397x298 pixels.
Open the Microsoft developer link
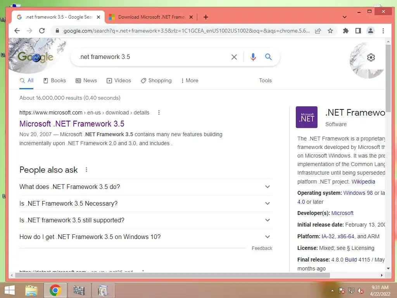tap(342, 213)
